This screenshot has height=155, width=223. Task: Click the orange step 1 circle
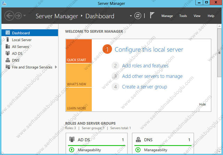[107, 49]
